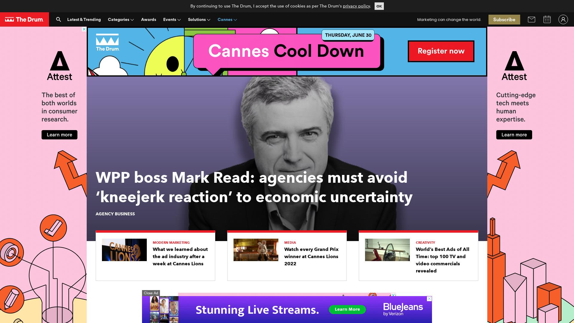This screenshot has width=574, height=323.
Task: Open the events calendar icon
Action: click(547, 19)
